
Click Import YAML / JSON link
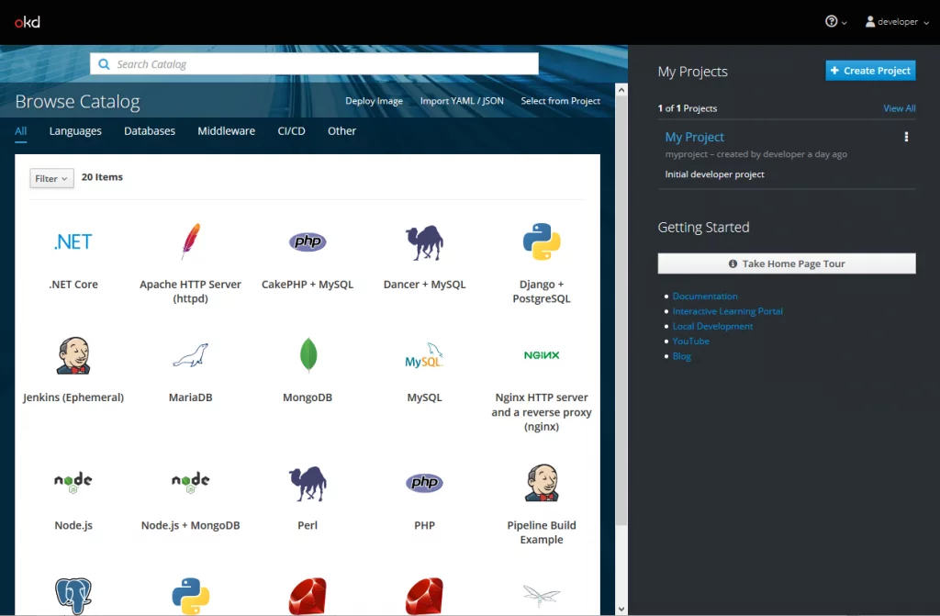click(462, 101)
